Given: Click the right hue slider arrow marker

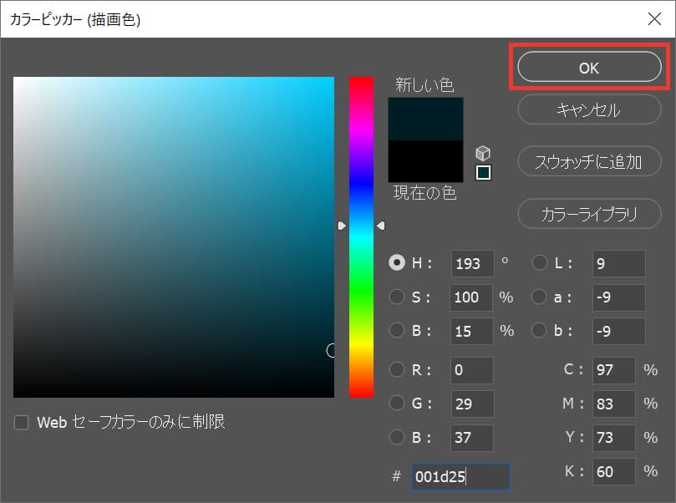Looking at the screenshot, I should pos(380,226).
